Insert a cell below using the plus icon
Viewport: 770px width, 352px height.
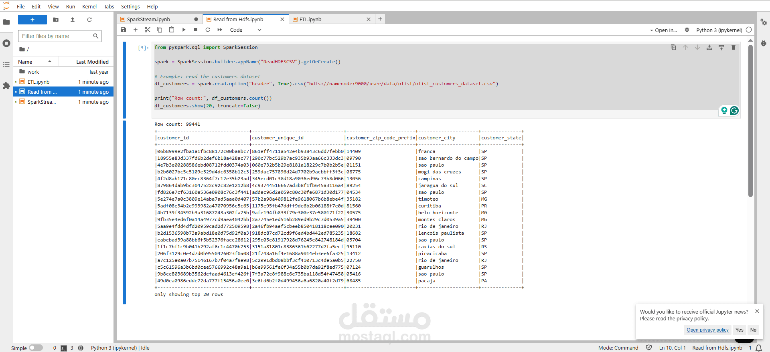[136, 30]
